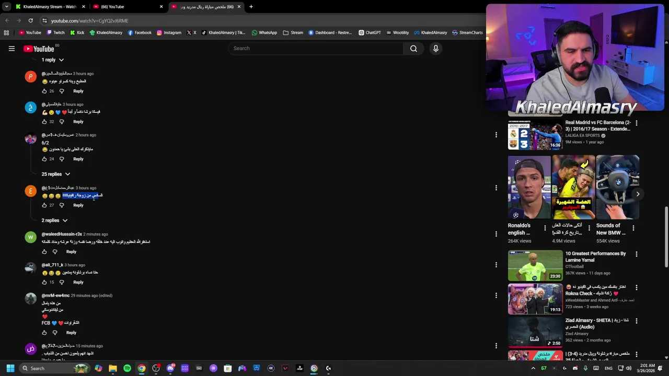669x376 pixels.
Task: Expand the '2 replies' thread
Action: [54, 220]
